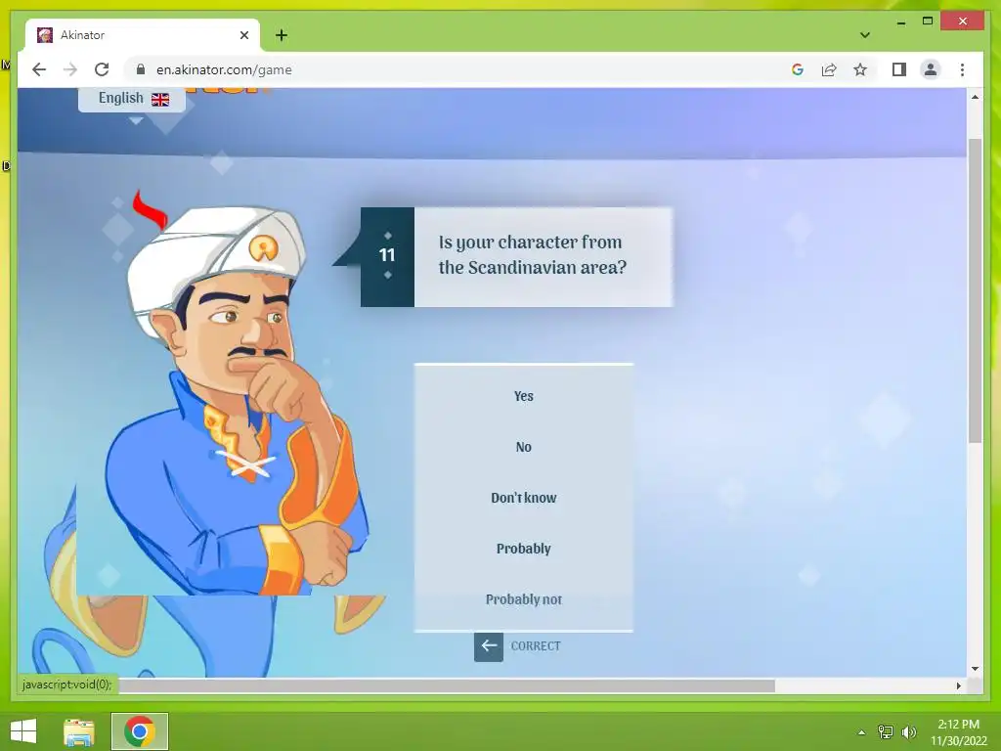Click the Akinator tab favicon
This screenshot has height=751, width=1001.
[x=45, y=35]
